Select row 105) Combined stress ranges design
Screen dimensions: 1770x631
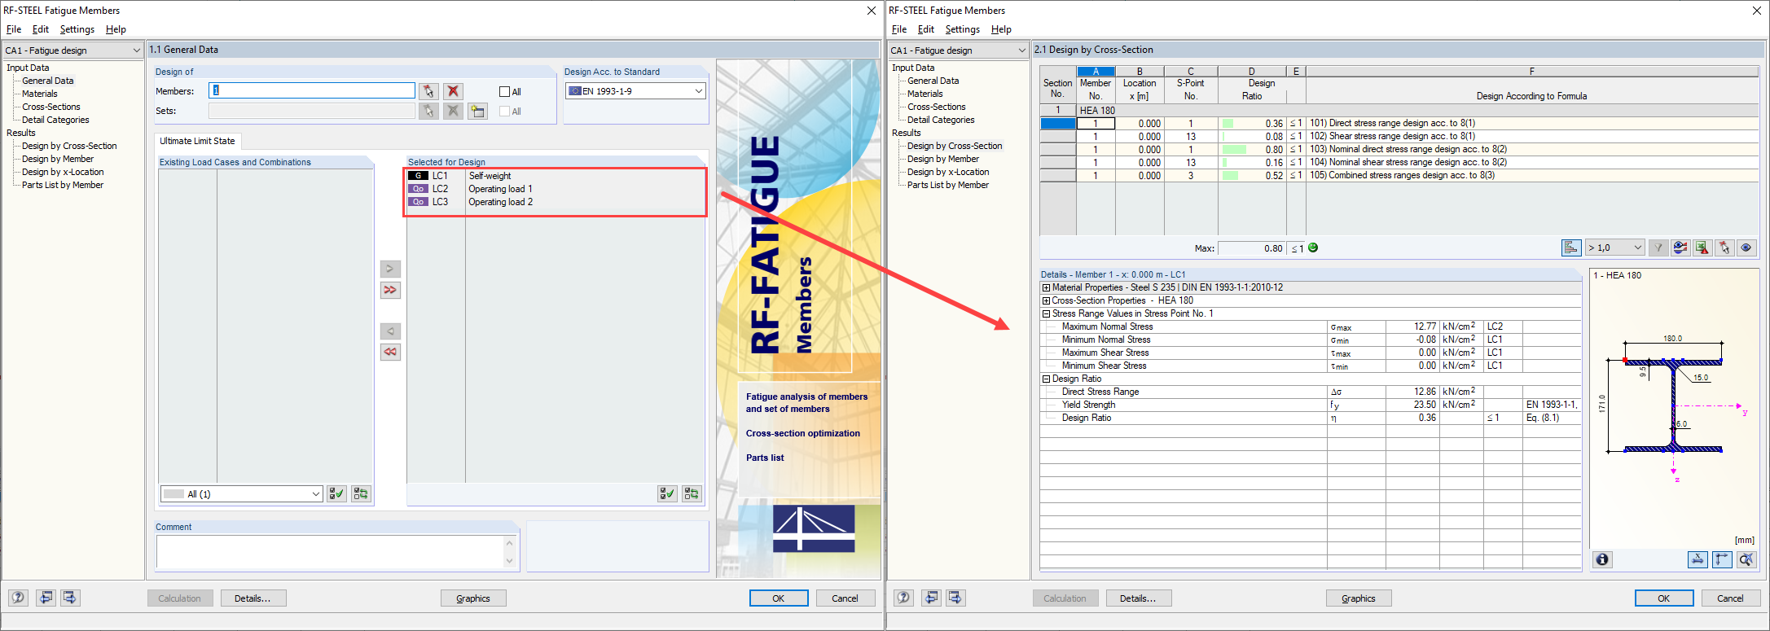point(1399,176)
